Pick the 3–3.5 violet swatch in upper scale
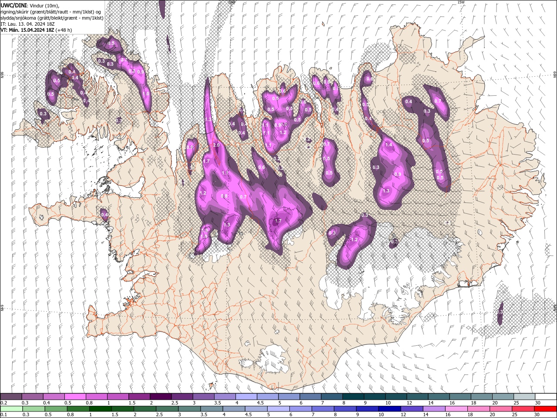This screenshot has width=557, height=418. (203, 396)
